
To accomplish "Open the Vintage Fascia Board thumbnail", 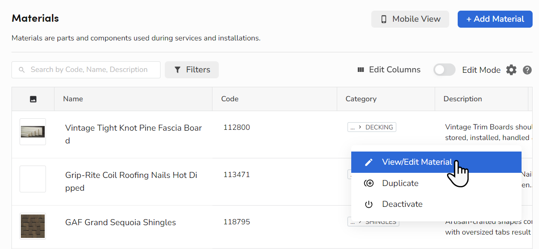I will tap(33, 132).
